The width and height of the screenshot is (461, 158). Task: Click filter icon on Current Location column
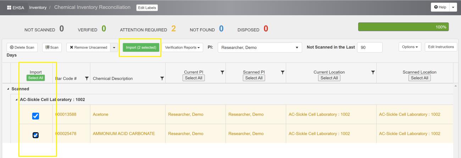[373, 72]
